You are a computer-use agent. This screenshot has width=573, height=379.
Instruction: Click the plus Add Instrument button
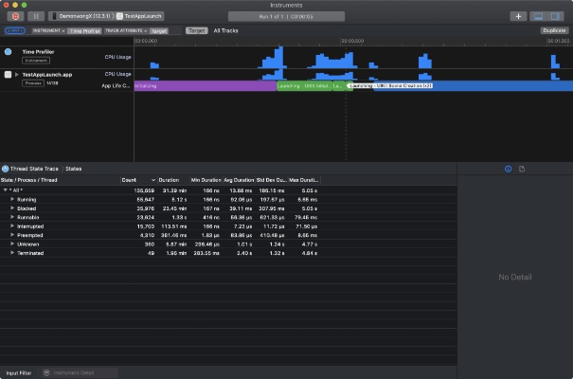(517, 16)
